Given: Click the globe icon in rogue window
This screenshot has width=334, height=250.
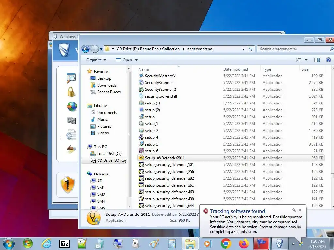Looking at the screenshot, I should 72,106.
